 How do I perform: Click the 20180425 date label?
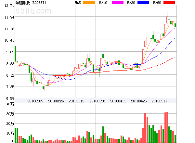[139, 101]
